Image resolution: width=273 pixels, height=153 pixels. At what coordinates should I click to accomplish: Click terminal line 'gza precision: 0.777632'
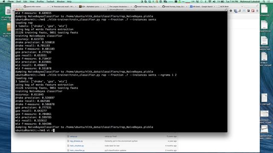(x=33, y=52)
